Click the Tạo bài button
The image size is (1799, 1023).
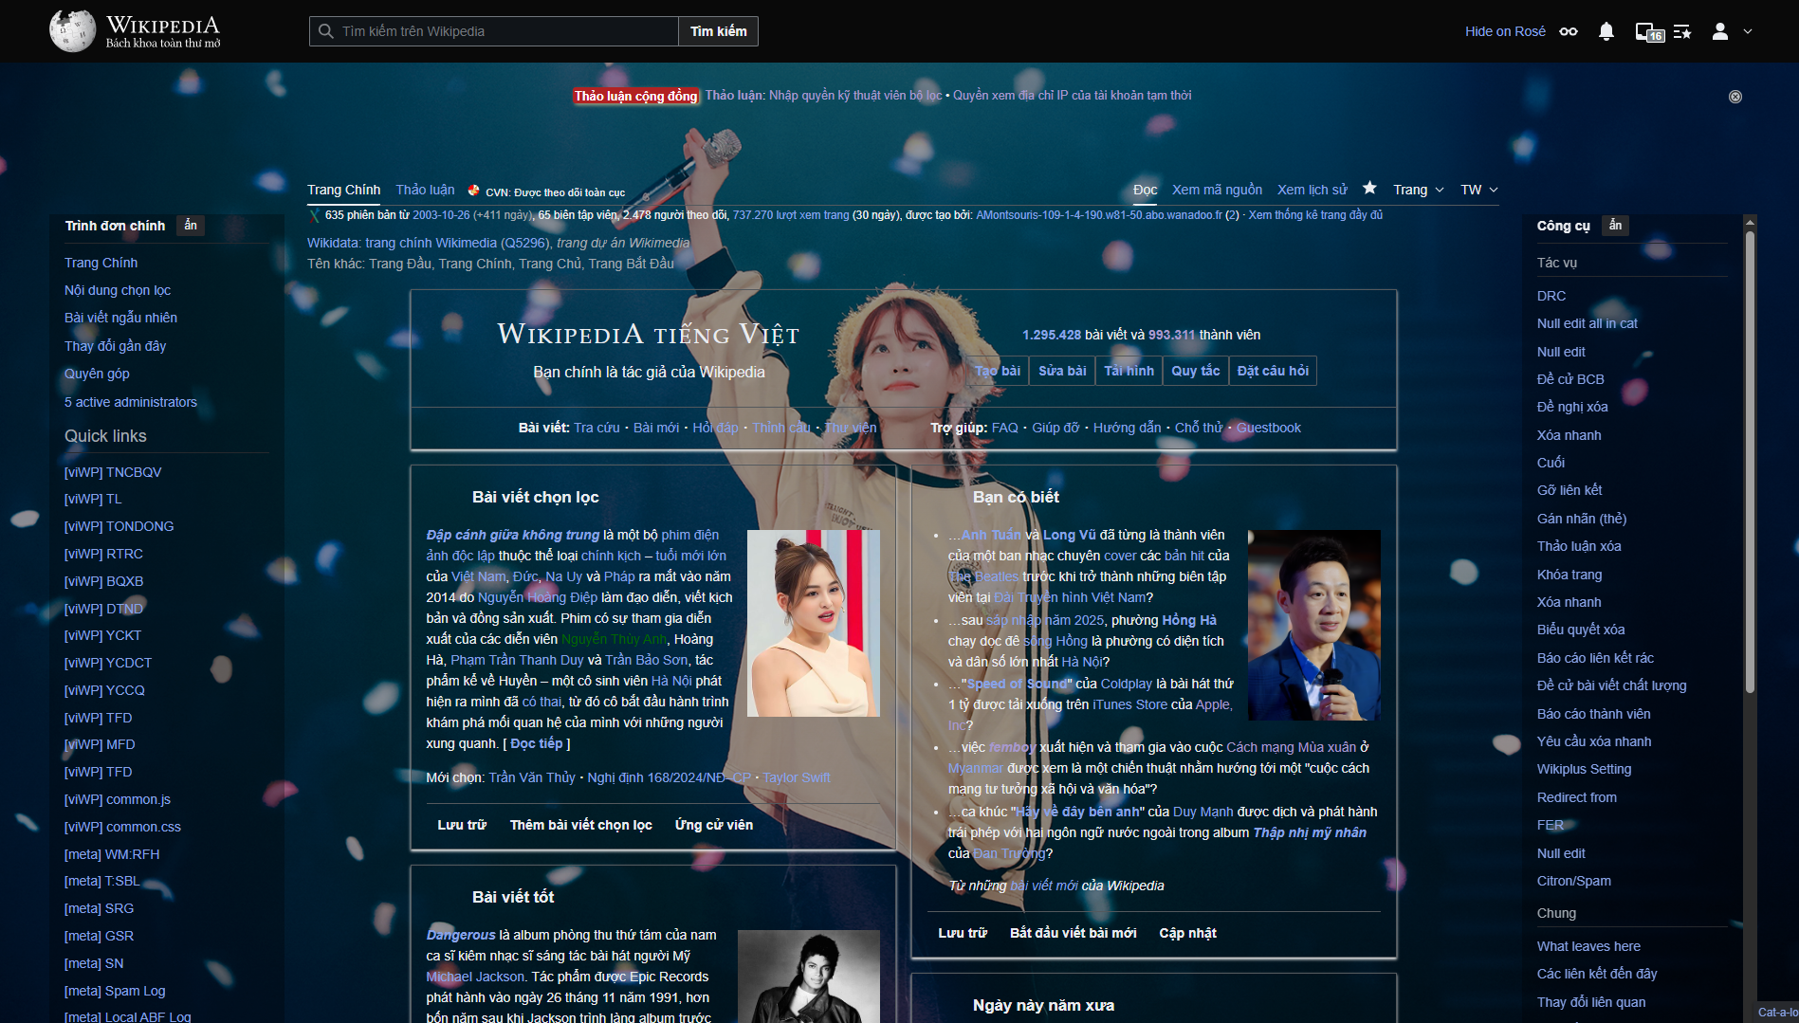998,371
